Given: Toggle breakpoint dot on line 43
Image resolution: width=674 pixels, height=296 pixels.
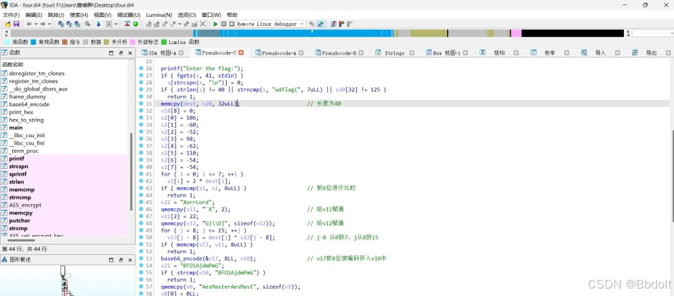Looking at the screenshot, I should point(141,188).
